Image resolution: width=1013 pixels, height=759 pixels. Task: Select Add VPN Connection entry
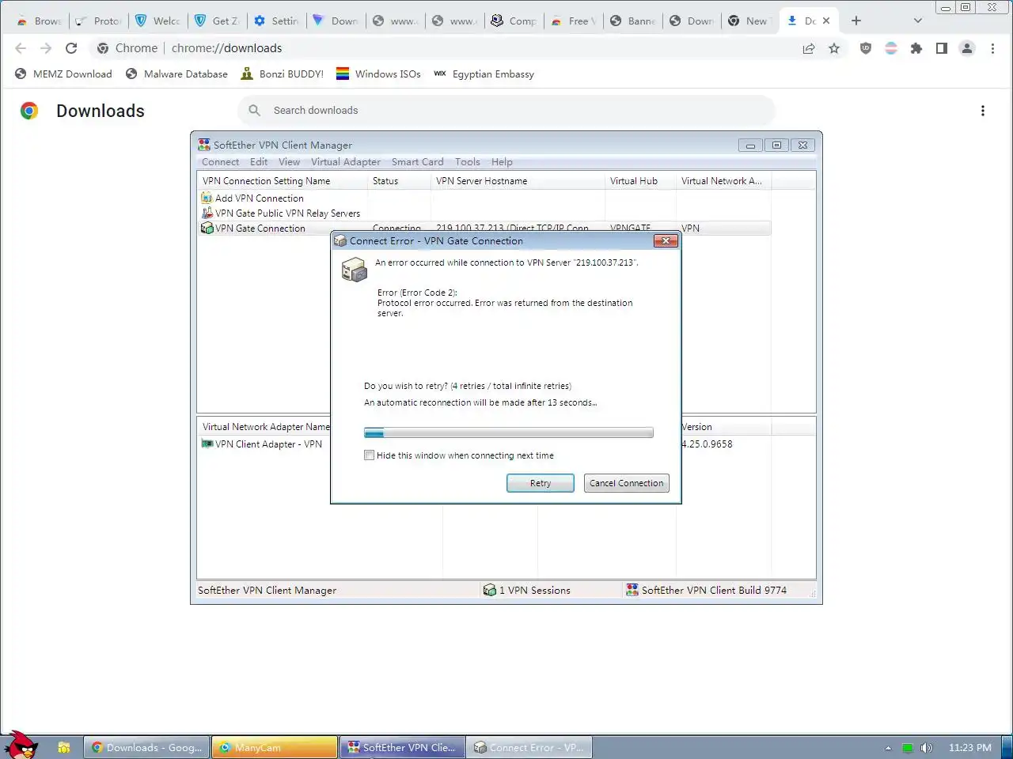click(252, 198)
